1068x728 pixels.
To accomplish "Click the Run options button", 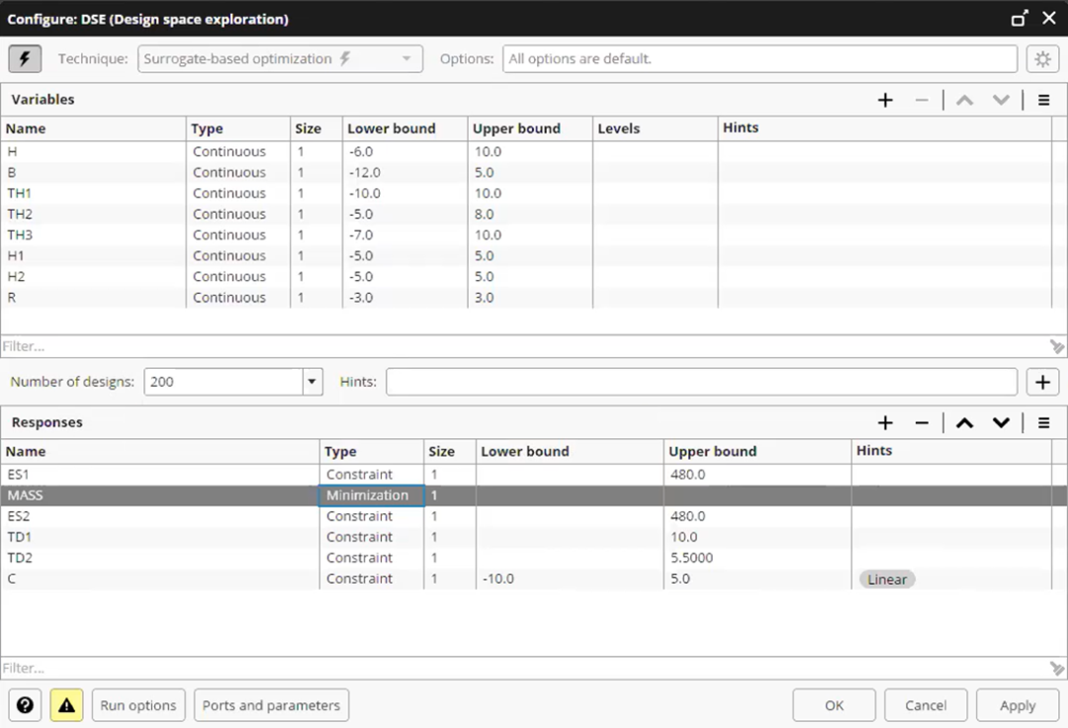I will click(x=138, y=705).
